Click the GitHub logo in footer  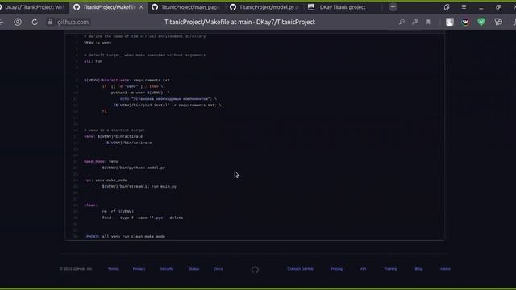click(255, 270)
